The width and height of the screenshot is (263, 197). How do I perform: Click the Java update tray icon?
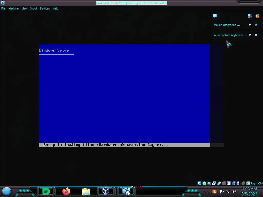coord(214,191)
